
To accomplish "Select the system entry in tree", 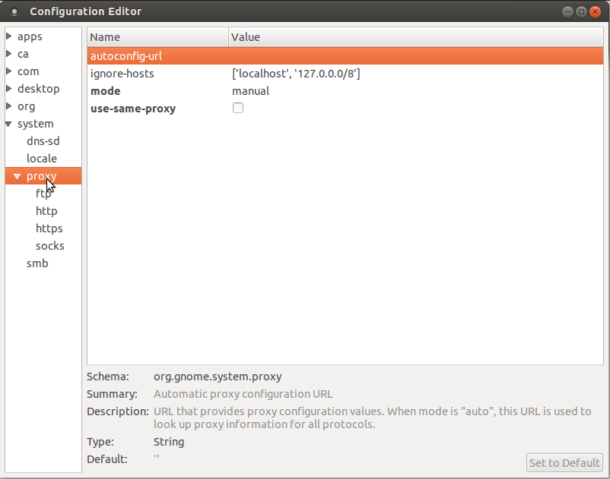I will 36,124.
